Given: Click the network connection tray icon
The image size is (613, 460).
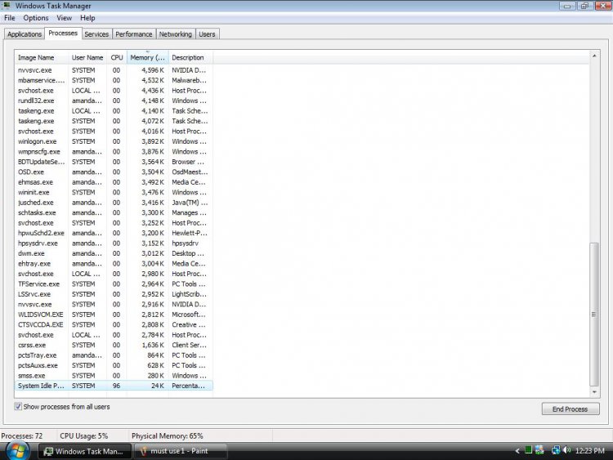Looking at the screenshot, I should pyautogui.click(x=555, y=450).
